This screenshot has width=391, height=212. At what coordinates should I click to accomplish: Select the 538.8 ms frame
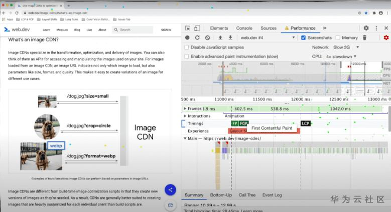pos(280,108)
